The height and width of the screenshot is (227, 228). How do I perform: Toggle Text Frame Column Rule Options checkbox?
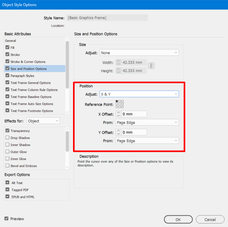point(7,89)
